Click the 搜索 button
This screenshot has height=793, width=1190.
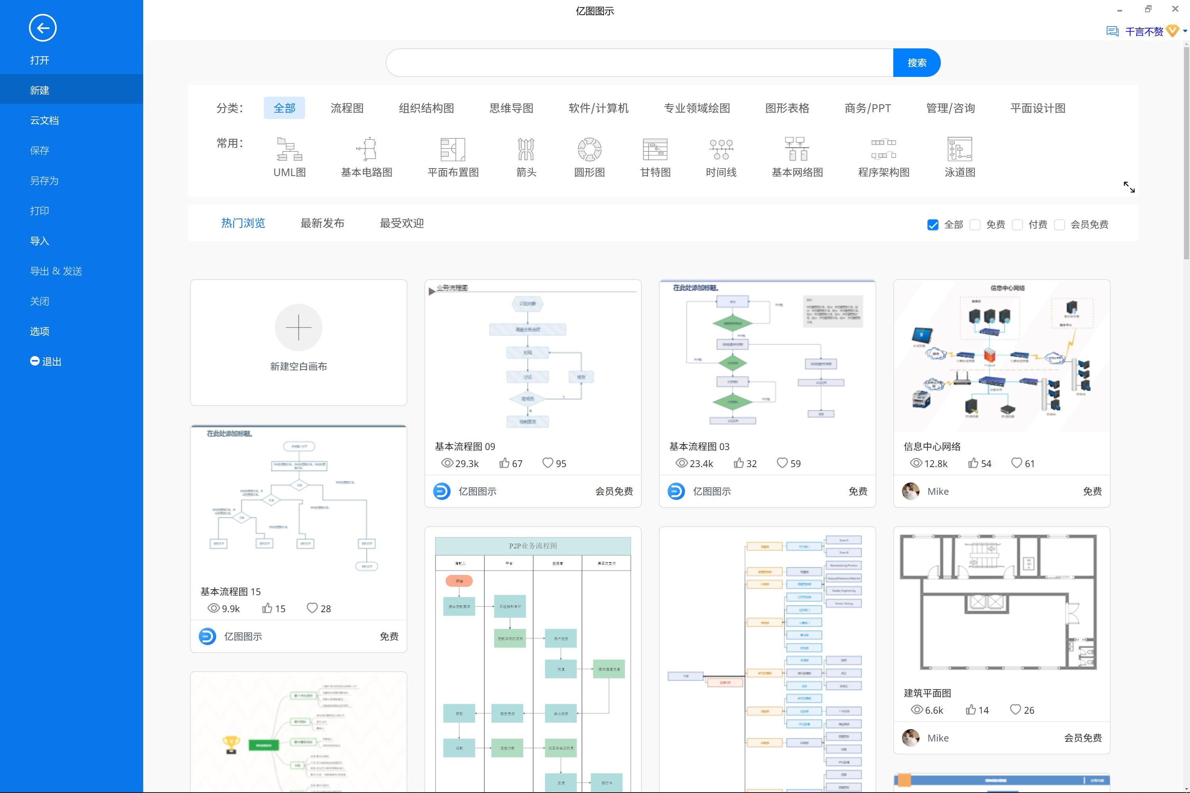pyautogui.click(x=916, y=62)
